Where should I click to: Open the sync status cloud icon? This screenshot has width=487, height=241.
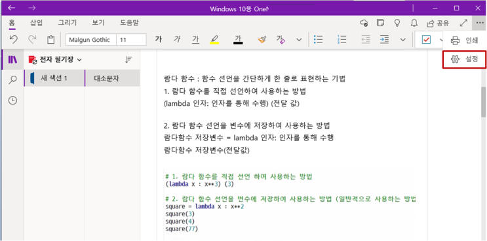(x=364, y=23)
